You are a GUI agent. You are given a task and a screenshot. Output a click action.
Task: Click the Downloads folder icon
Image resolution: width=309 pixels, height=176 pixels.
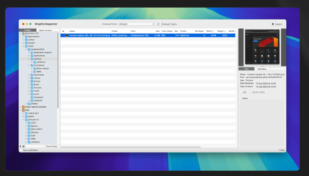(32, 75)
